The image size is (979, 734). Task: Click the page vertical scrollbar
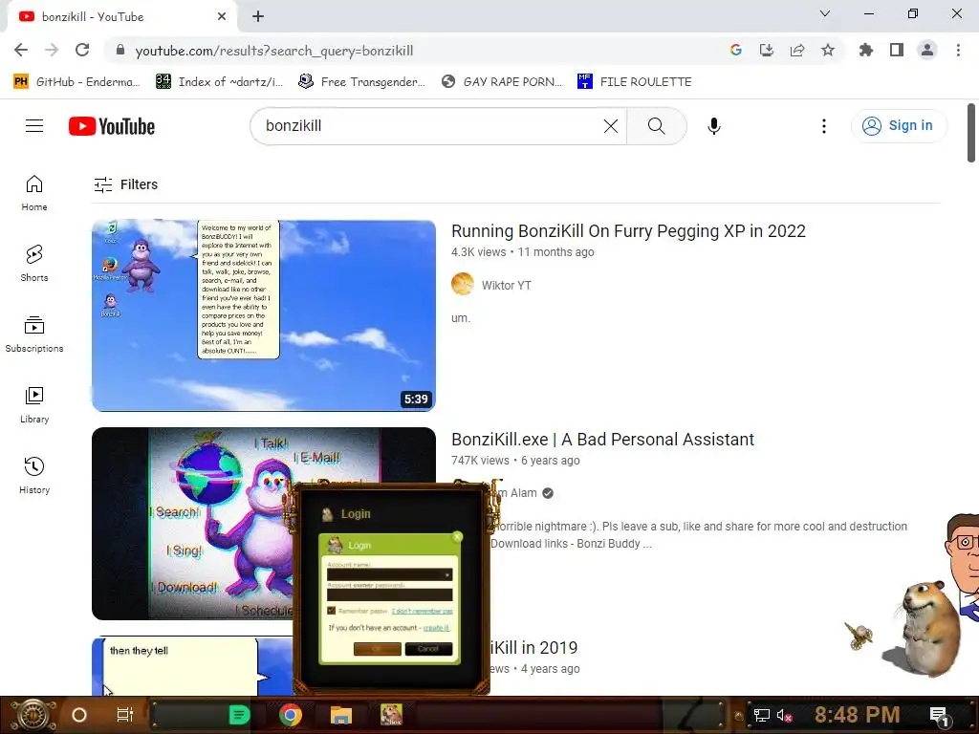(x=971, y=132)
